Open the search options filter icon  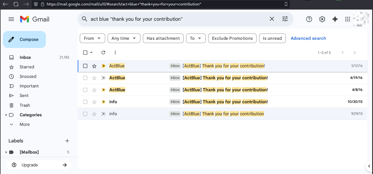[x=285, y=19]
